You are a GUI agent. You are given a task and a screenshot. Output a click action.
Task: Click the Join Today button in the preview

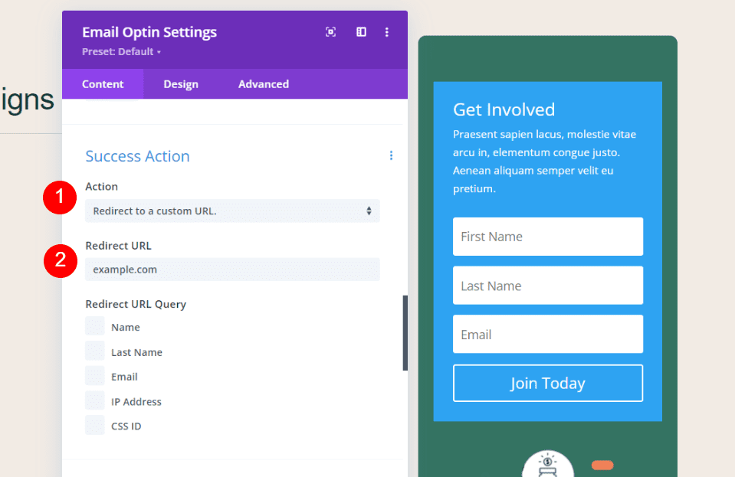click(547, 383)
